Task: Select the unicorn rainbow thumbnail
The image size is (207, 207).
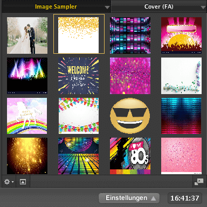Action: (27, 116)
